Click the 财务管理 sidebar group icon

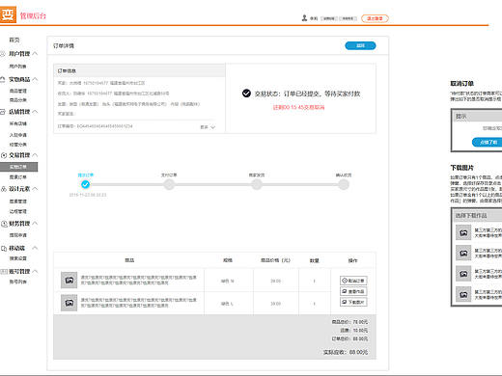4,224
